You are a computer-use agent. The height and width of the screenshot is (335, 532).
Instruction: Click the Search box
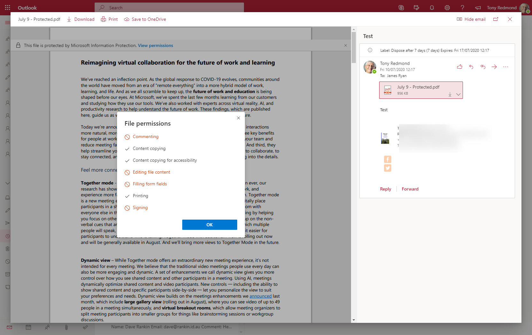click(169, 8)
